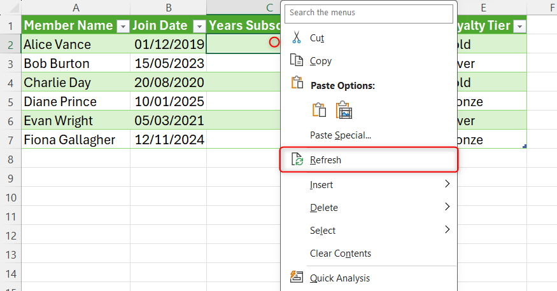The height and width of the screenshot is (291, 557).
Task: Open the Insert menu entry
Action: click(x=369, y=185)
